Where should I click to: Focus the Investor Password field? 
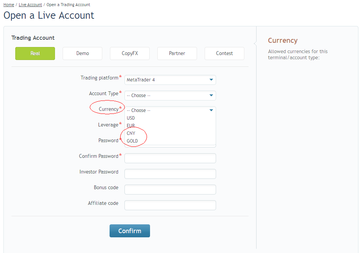coord(170,174)
